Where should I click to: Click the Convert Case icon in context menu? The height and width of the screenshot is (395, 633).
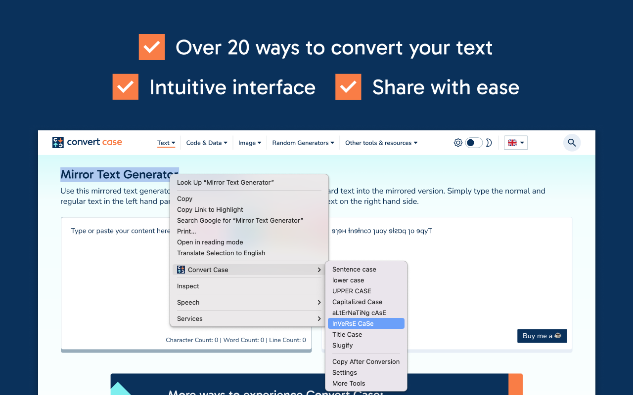pos(181,270)
